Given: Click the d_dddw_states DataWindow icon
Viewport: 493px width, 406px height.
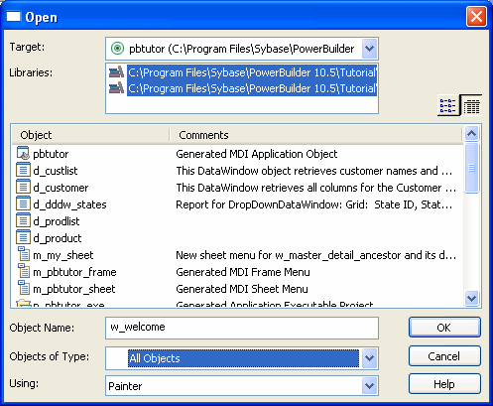Looking at the screenshot, I should pyautogui.click(x=23, y=204).
